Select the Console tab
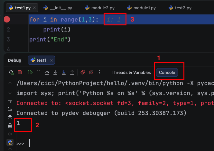This screenshot has width=214, height=151. point(167,72)
